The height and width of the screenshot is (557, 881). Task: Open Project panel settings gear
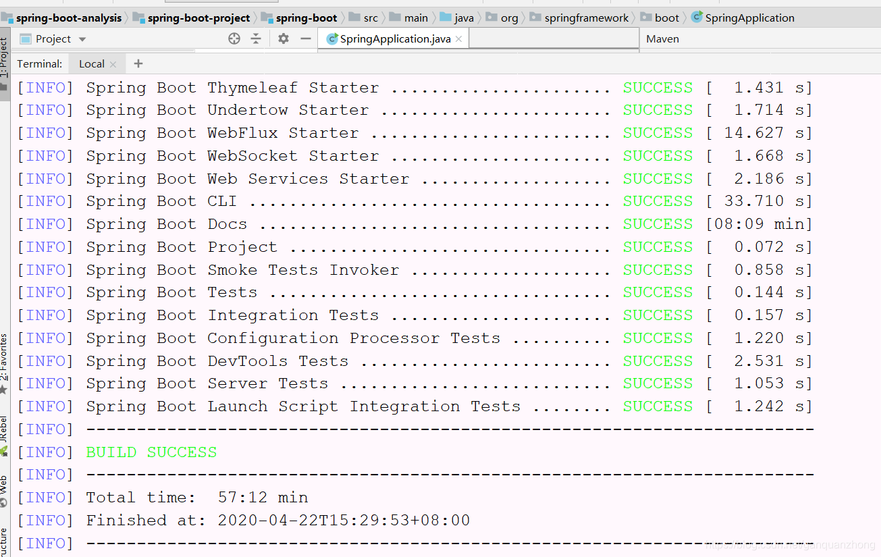click(x=284, y=38)
